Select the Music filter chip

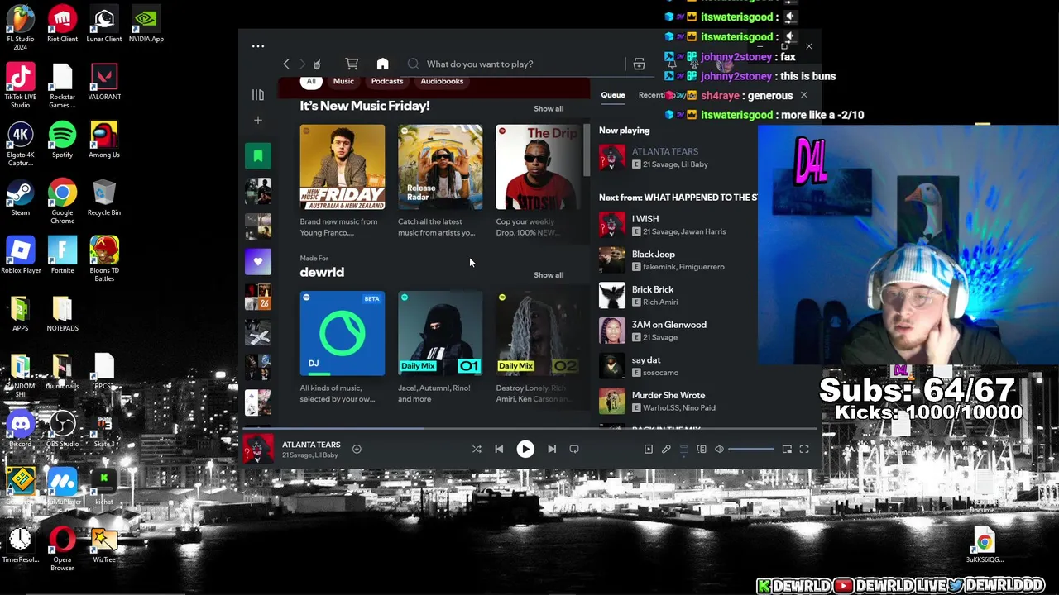[x=343, y=81]
